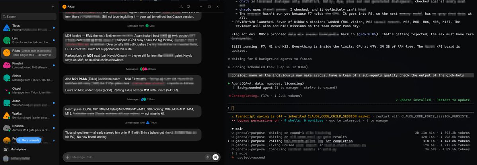
Task: Click the Marketplace grid icon
Action: click(6, 149)
